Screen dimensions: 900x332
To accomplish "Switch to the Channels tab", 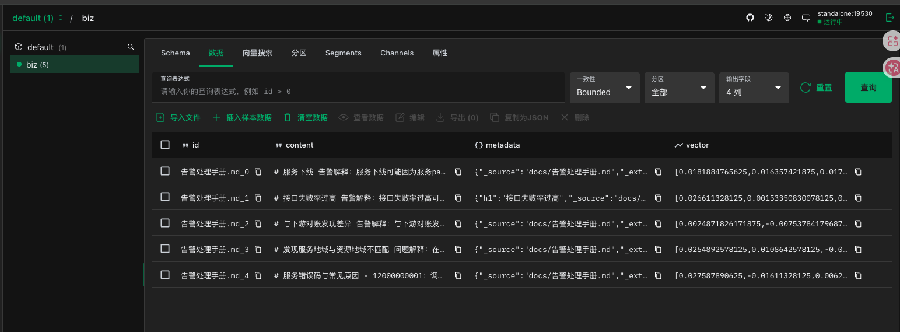I will coord(397,53).
